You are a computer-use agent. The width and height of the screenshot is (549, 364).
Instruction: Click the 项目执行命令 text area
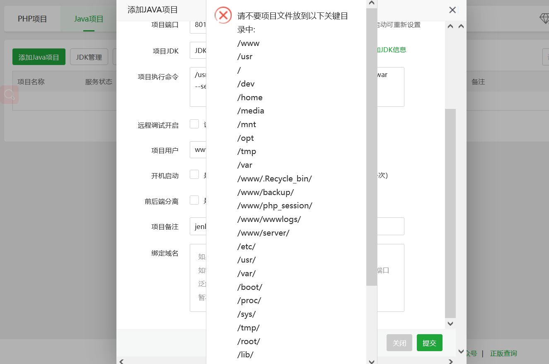coord(297,87)
